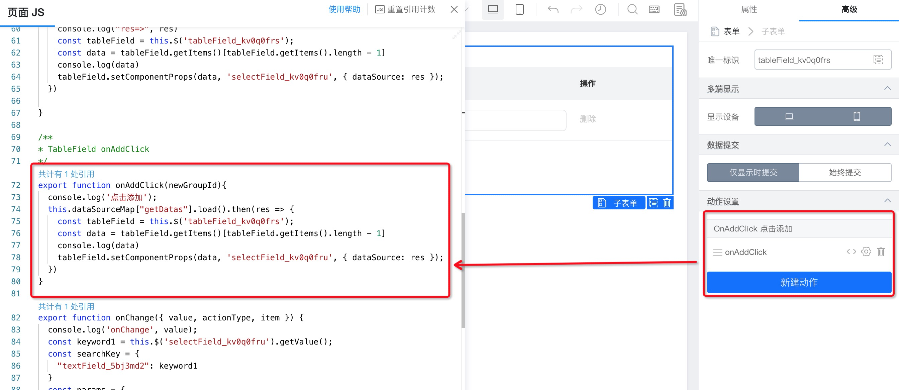Click OnAddClick 点击添加 action header
The image size is (899, 390).
pyautogui.click(x=799, y=229)
